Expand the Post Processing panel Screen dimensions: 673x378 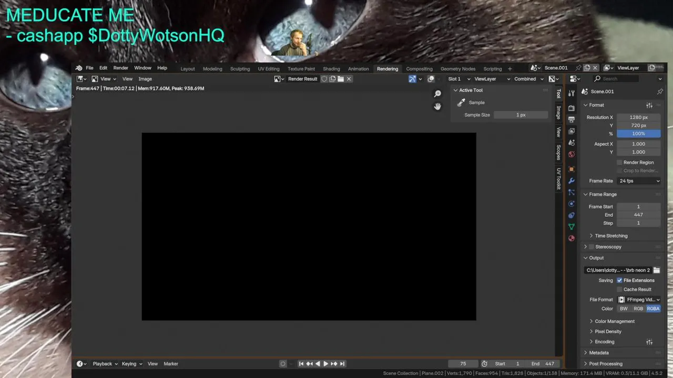605,364
